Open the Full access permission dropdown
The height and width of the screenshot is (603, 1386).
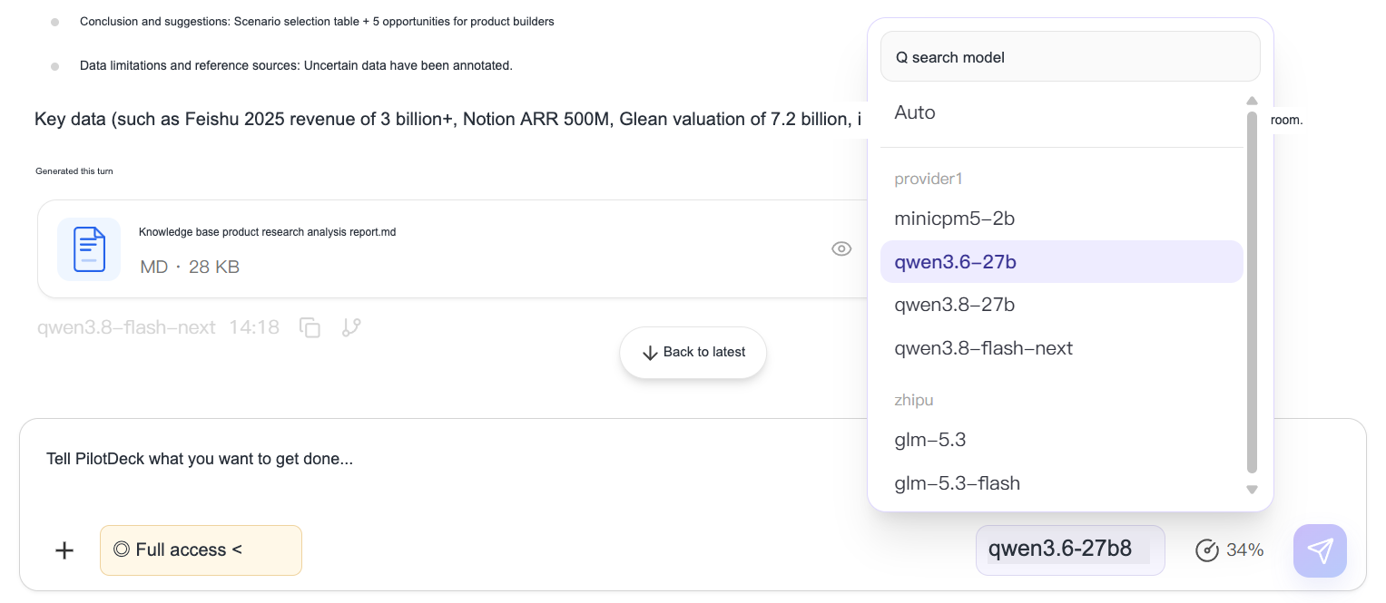tap(201, 550)
